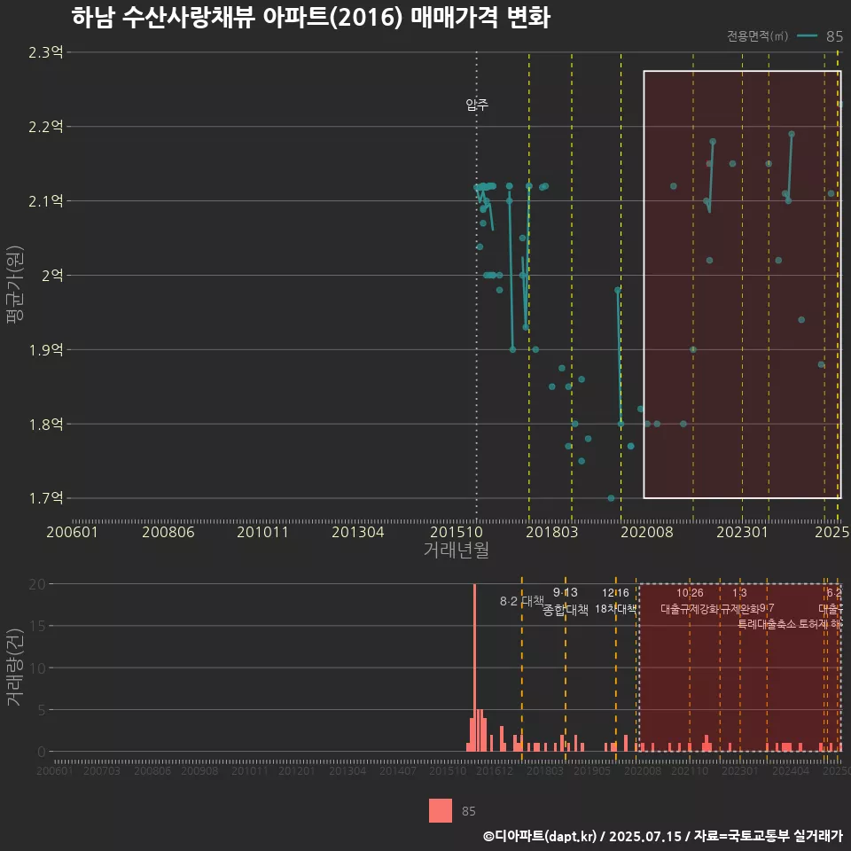Click the 1·3 규제완화 policy annotation
The width and height of the screenshot is (851, 851).
[x=739, y=601]
